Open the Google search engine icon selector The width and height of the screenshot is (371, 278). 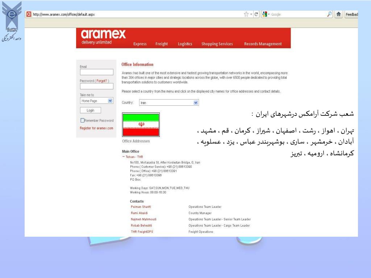pyautogui.click(x=266, y=14)
